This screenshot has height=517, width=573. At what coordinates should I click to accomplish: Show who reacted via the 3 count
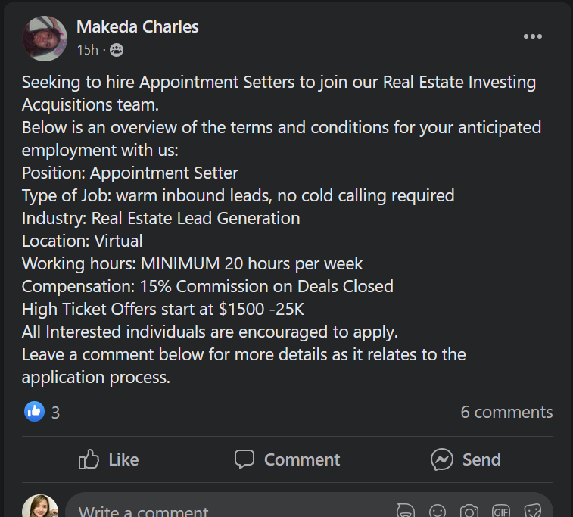(x=55, y=413)
